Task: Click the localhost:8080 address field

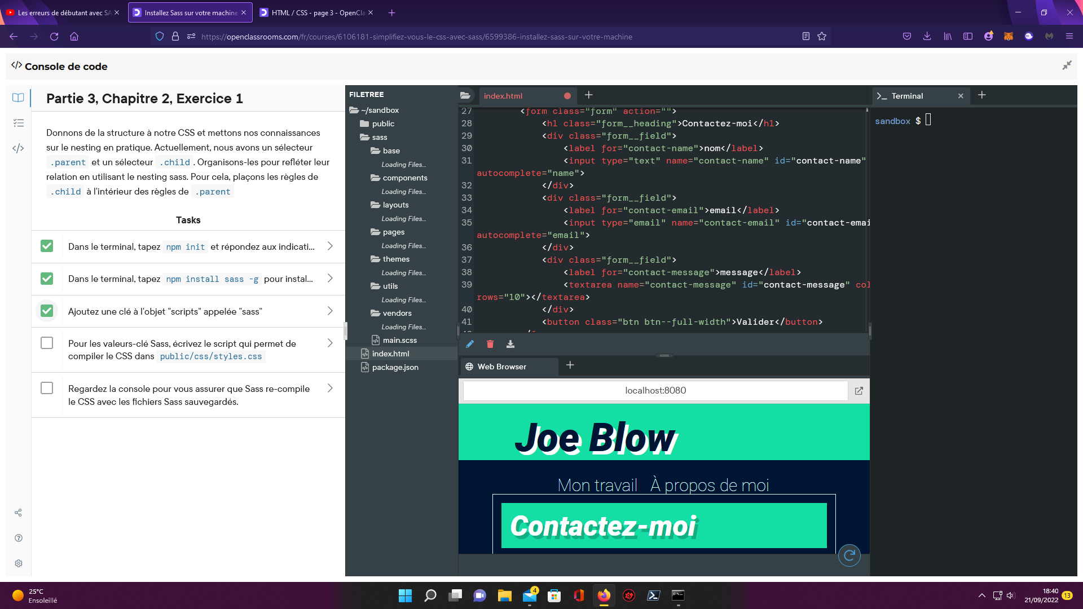Action: (x=655, y=391)
